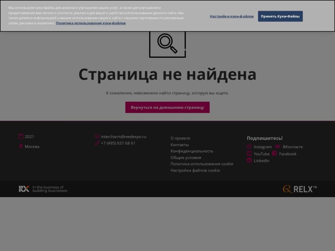Accept cookies with Принять Куки-Файлы button
335x251 pixels.
coord(280,16)
